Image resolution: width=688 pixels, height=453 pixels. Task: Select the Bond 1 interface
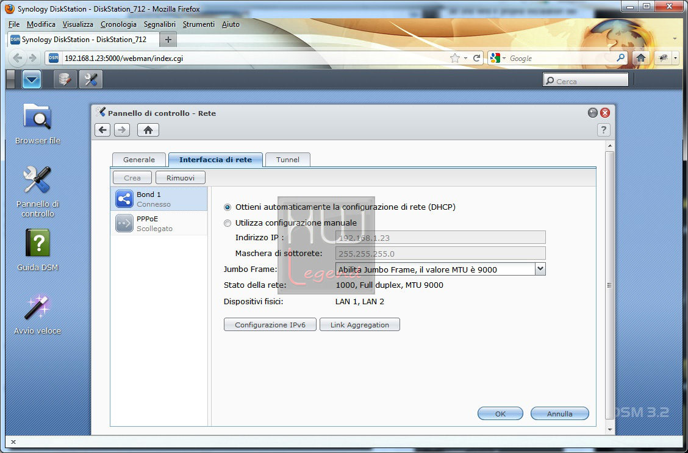(159, 199)
